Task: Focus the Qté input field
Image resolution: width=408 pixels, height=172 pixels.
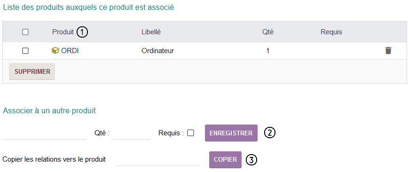Action: [132, 133]
